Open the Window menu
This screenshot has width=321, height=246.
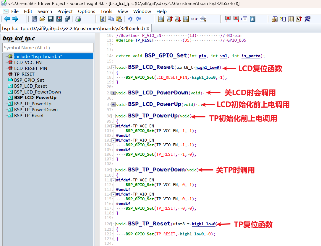coord(142,12)
